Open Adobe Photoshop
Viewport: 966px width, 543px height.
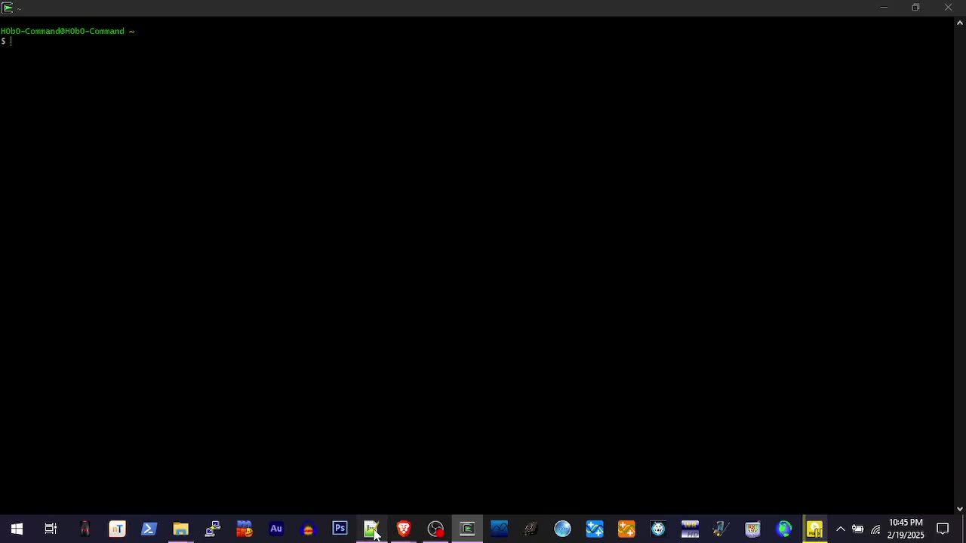[340, 529]
